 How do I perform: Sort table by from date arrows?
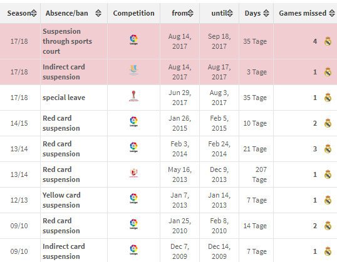click(190, 13)
